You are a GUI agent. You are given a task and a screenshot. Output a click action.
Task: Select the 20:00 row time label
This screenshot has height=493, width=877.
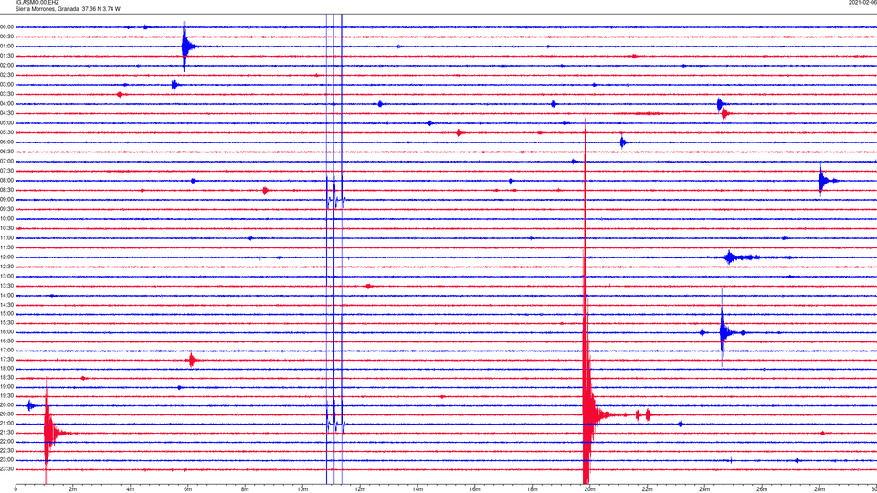(7, 405)
